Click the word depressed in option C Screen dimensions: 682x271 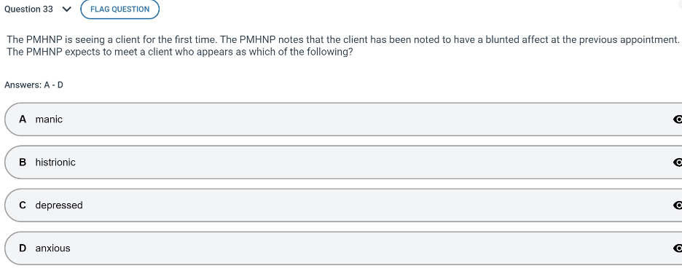click(59, 205)
